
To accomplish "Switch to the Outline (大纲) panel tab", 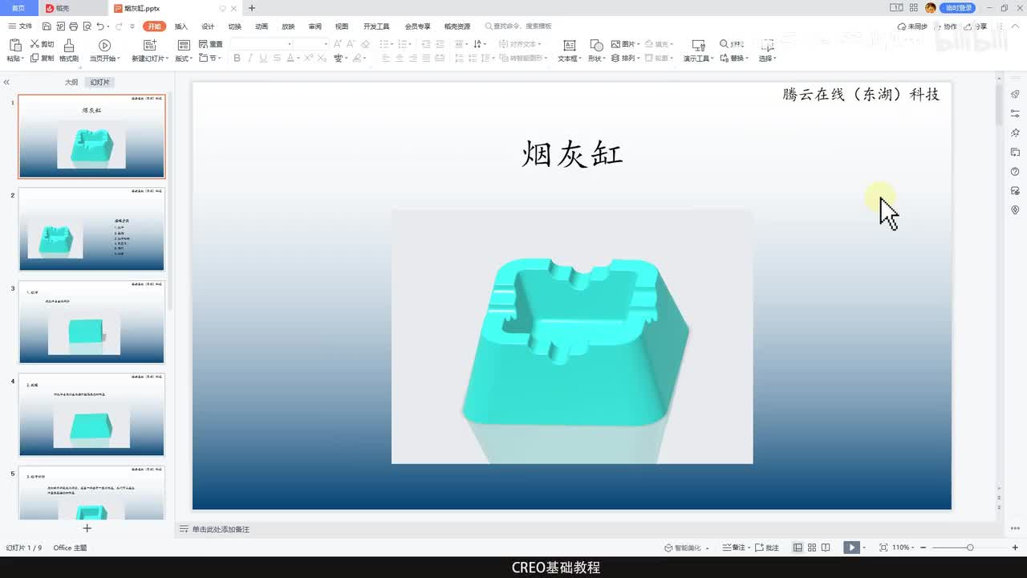I will (x=71, y=83).
